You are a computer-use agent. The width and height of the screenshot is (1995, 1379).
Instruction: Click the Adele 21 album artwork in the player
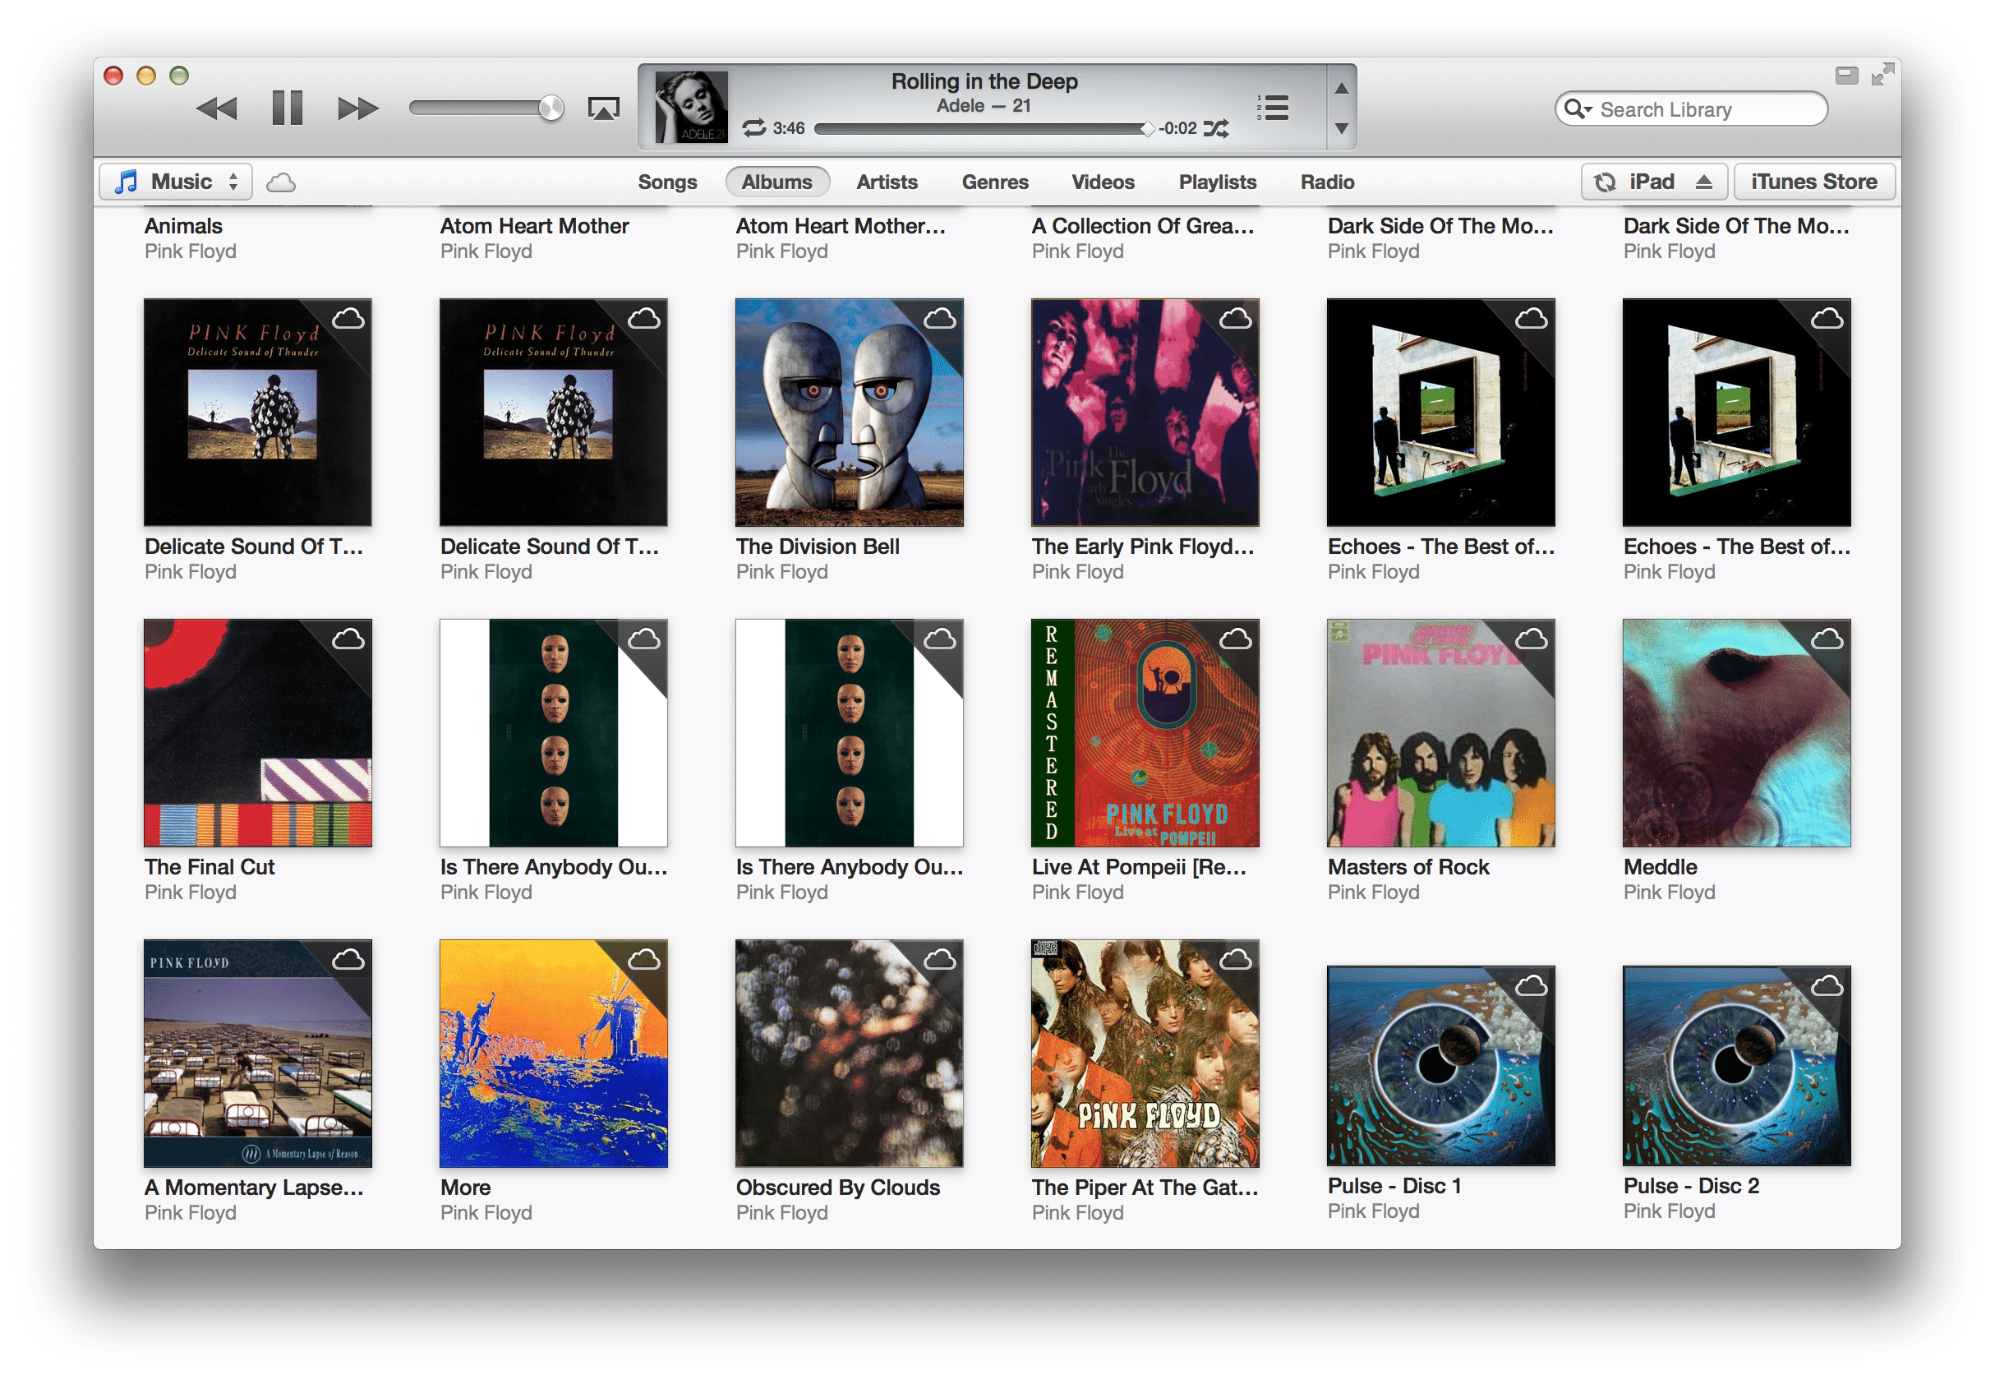click(x=691, y=107)
